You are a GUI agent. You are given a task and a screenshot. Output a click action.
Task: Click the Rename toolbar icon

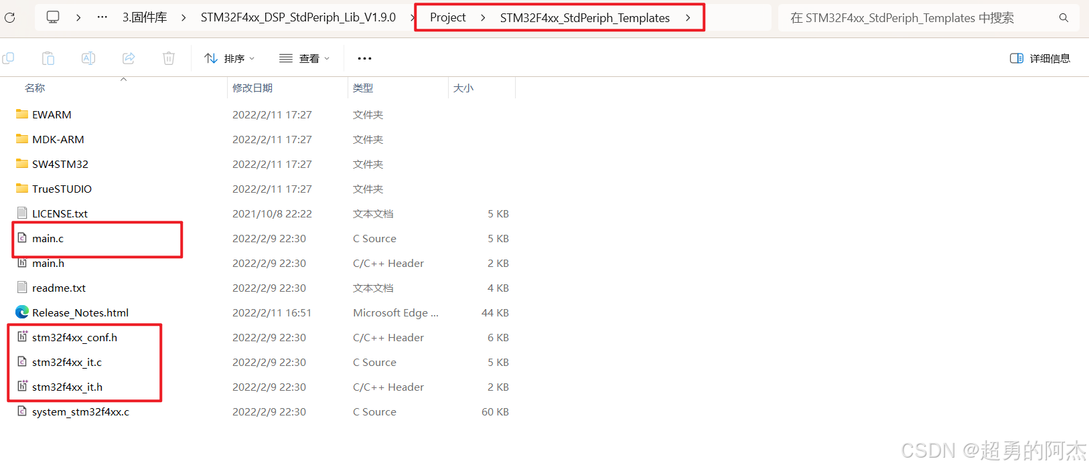click(88, 58)
